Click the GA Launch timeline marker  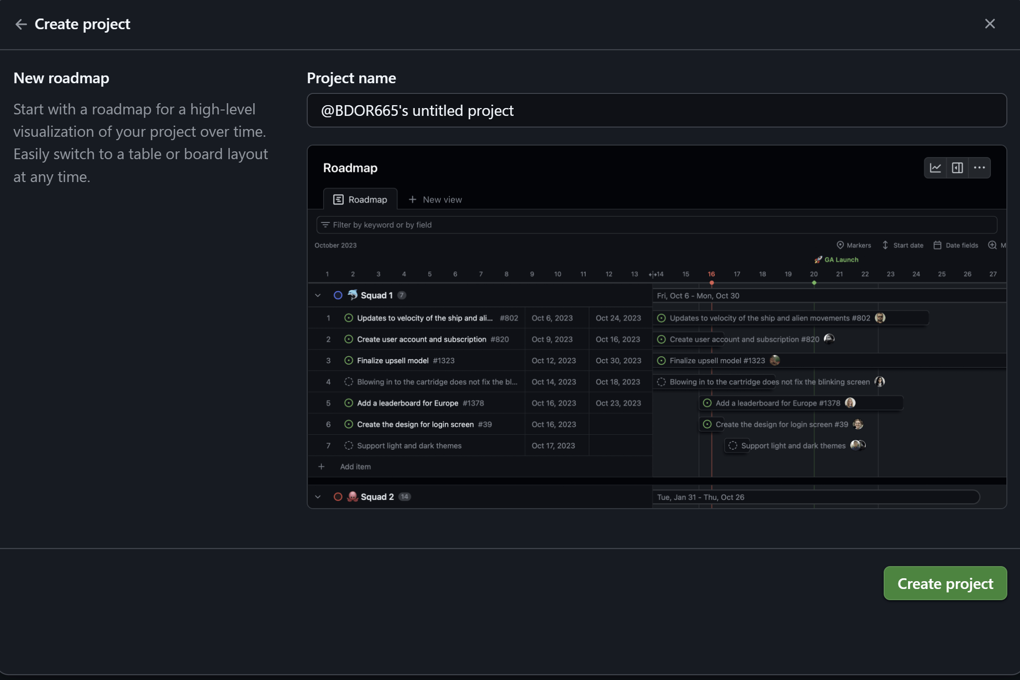pos(836,259)
